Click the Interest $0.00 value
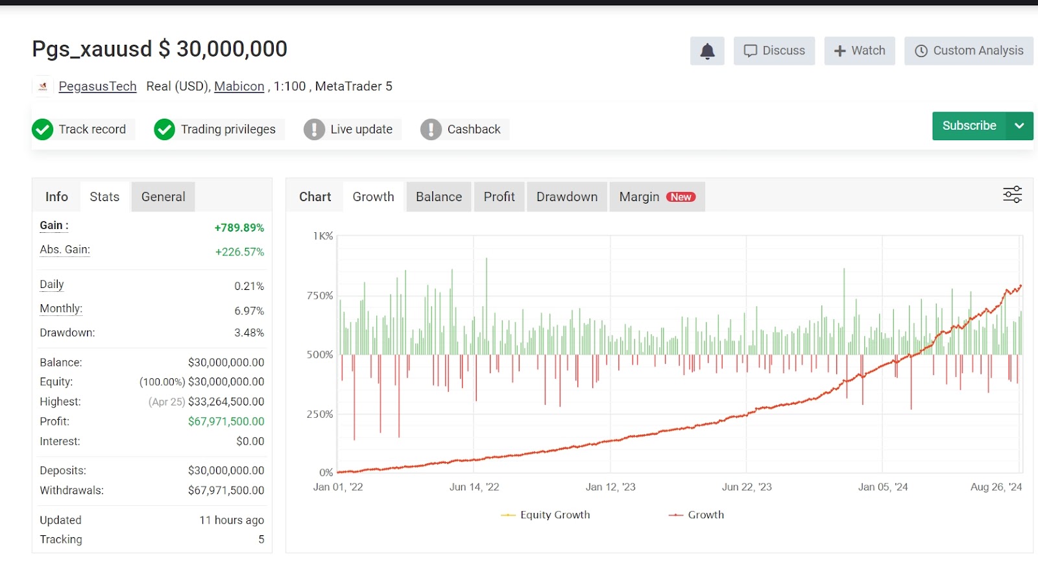1038x565 pixels. tap(250, 441)
